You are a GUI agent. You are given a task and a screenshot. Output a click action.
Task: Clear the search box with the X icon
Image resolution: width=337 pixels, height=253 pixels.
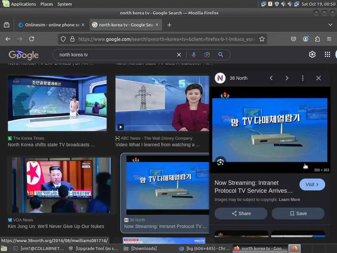179,55
